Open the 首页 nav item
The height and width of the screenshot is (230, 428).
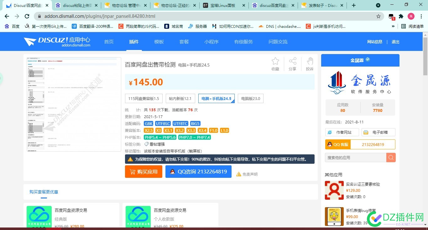(109, 42)
